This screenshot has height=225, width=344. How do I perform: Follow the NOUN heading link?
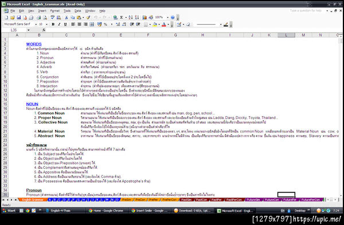(32, 104)
